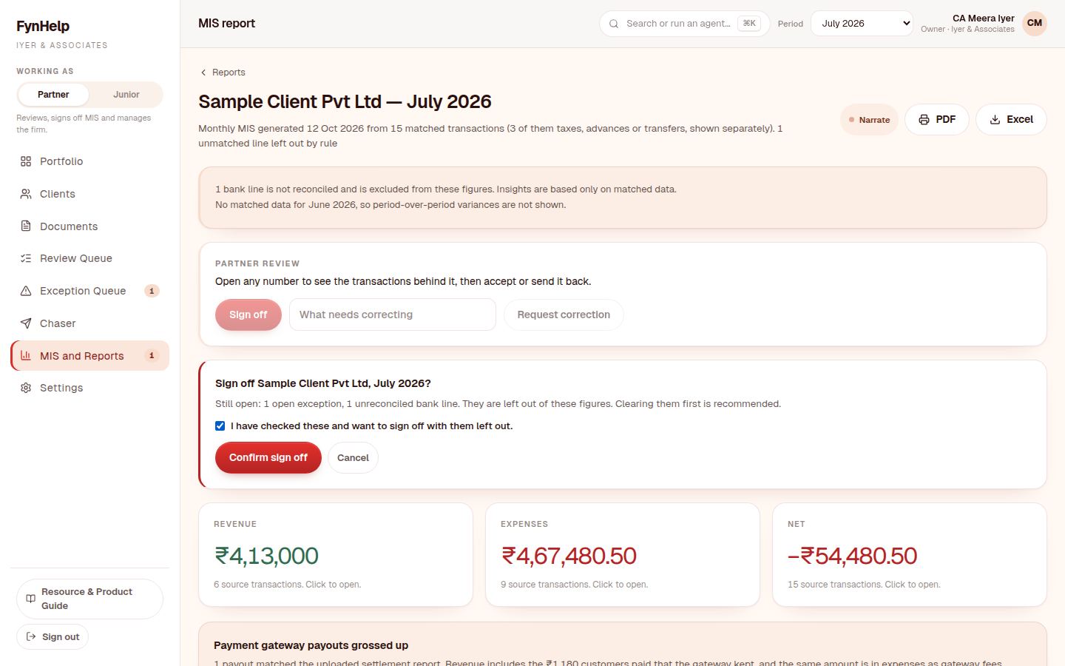
Task: Select the Partner working role
Action: coord(53,95)
